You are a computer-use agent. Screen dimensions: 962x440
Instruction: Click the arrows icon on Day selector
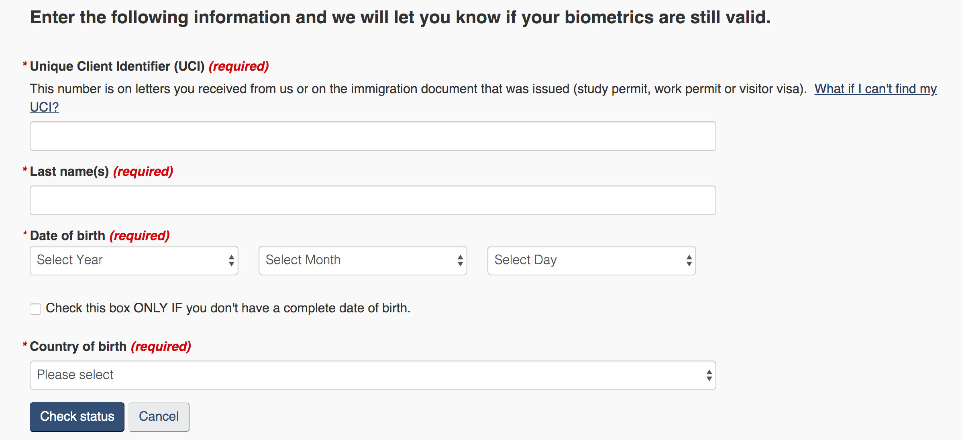tap(689, 261)
